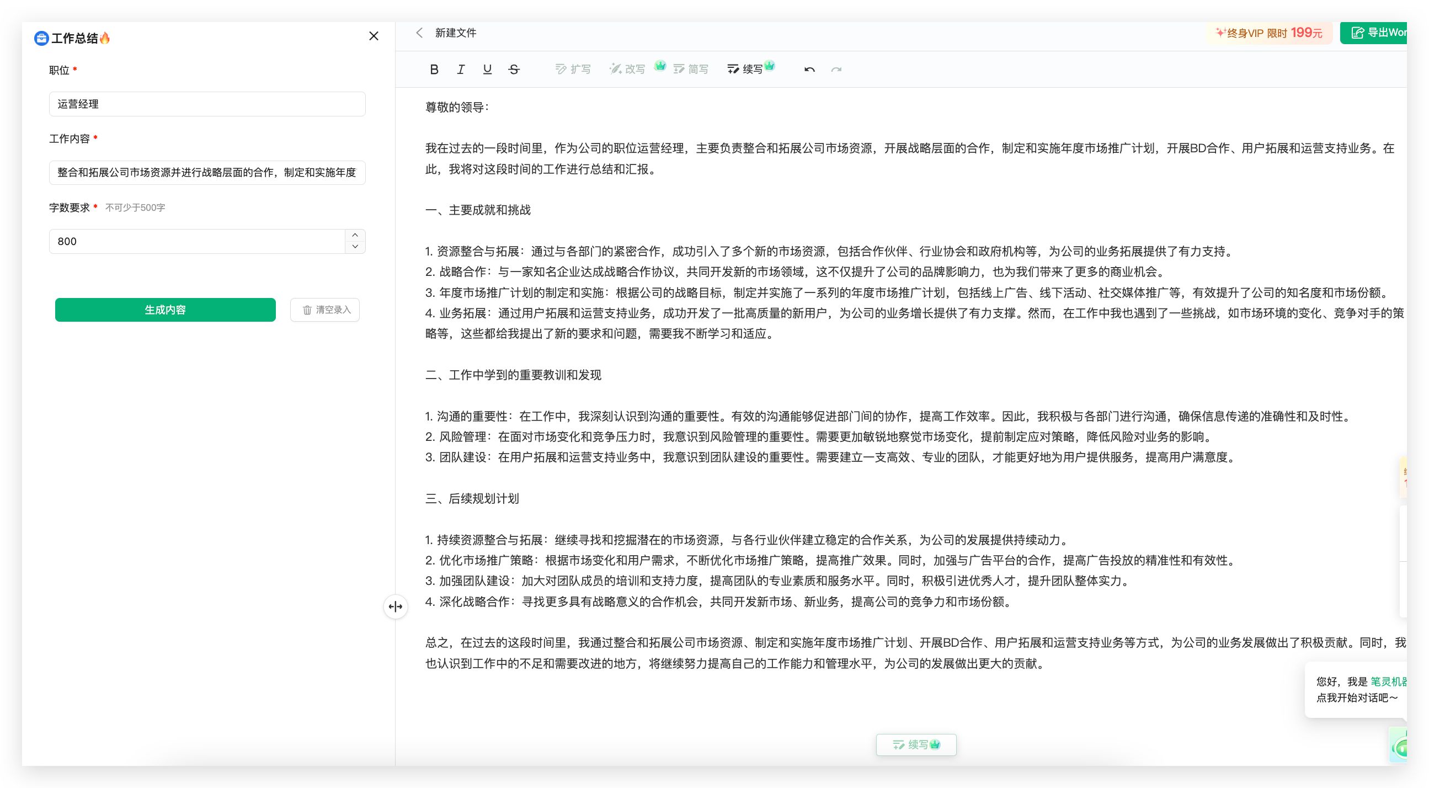Decrease word count with down stepper arrow
Screen dimensions: 1429x788
click(355, 247)
